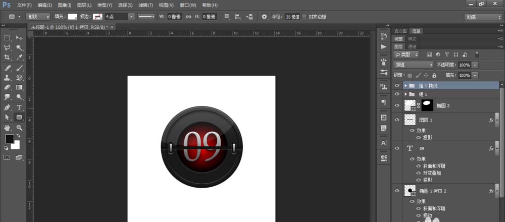Select the Horizontal Type tool

(x=19, y=107)
